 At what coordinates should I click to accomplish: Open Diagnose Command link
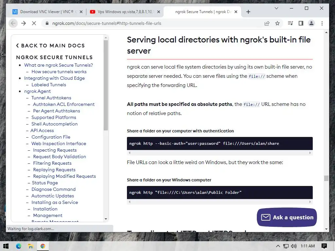click(53, 189)
